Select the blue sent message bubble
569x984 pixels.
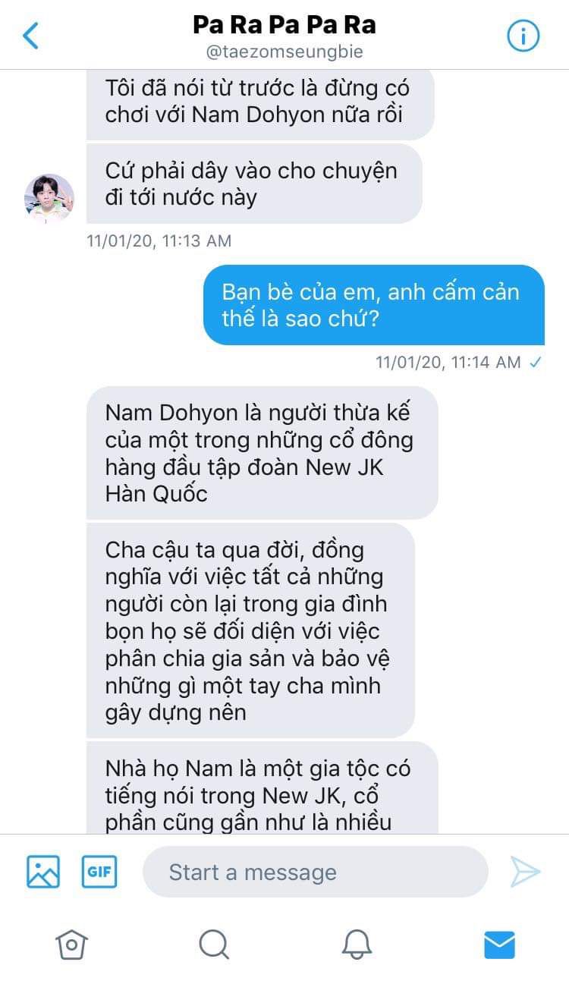tap(374, 305)
